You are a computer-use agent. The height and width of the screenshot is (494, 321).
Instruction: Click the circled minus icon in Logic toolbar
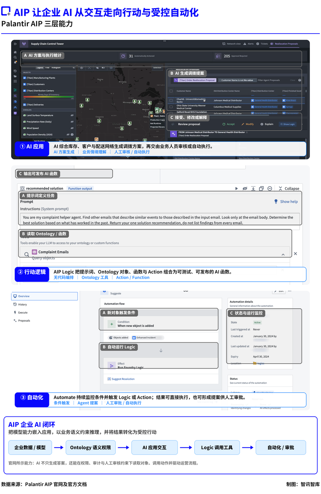click(x=270, y=188)
